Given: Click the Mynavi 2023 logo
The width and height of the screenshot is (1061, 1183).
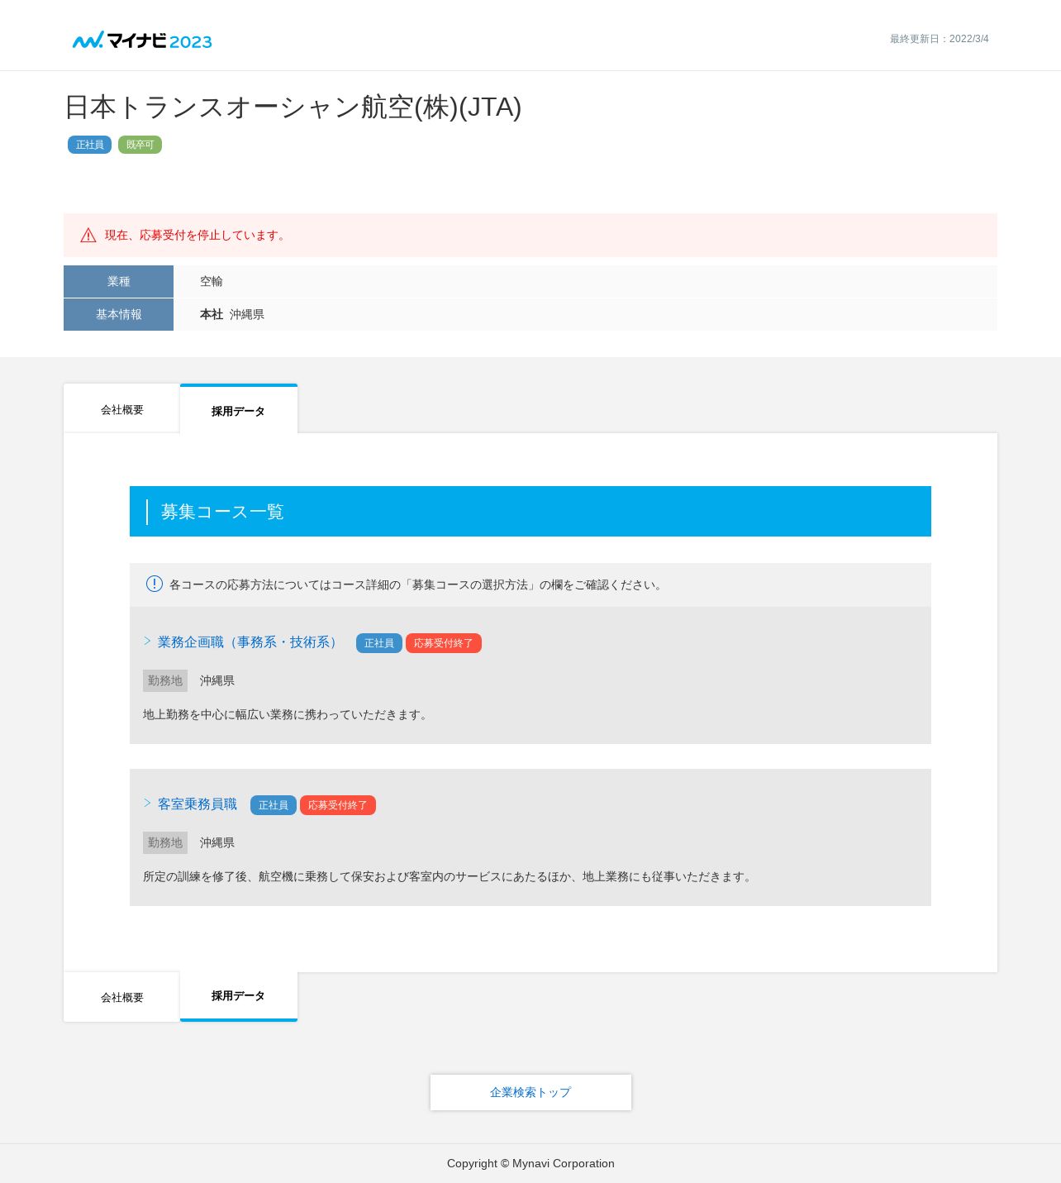Looking at the screenshot, I should coord(142,41).
